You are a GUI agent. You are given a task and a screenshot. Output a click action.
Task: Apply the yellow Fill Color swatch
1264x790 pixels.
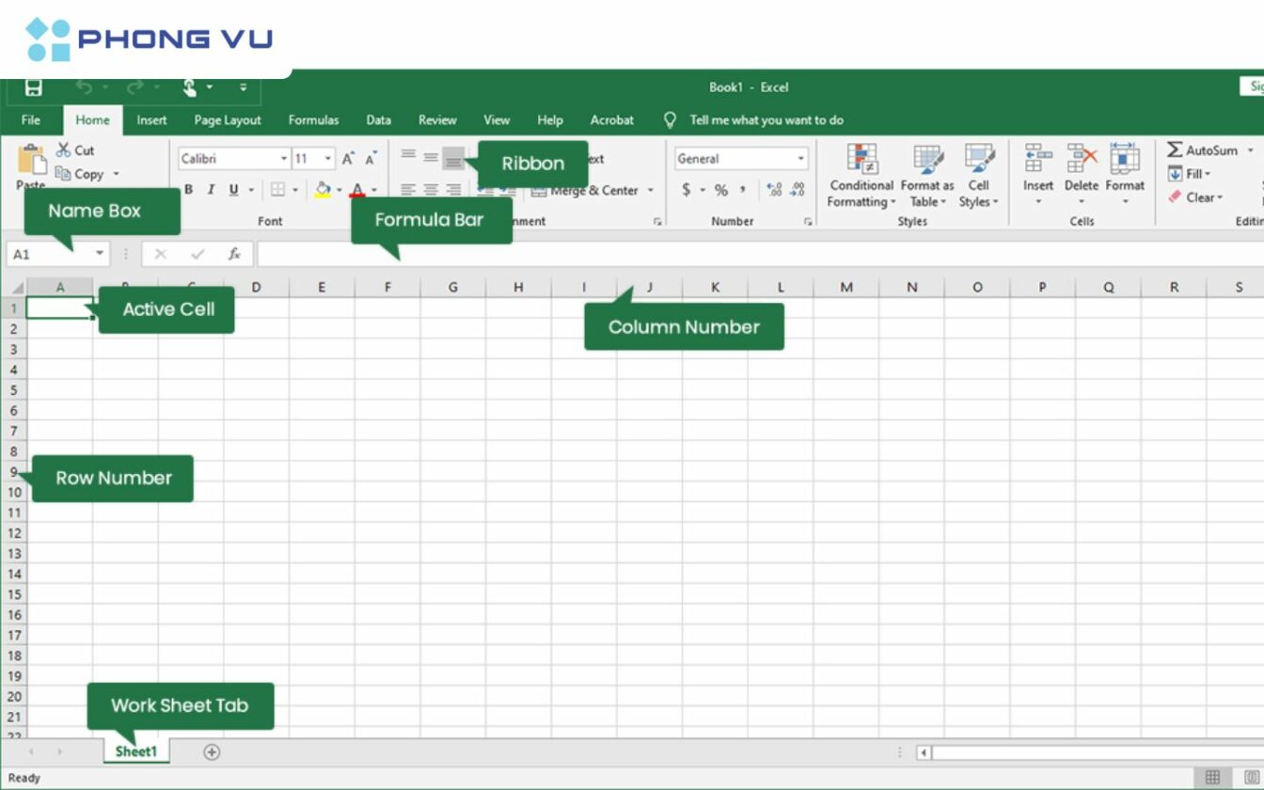point(323,190)
